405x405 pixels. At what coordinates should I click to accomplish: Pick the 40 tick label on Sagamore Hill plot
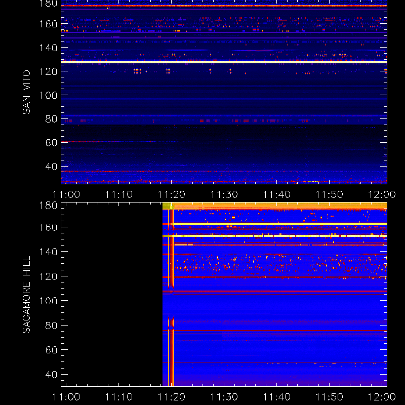tap(51, 375)
